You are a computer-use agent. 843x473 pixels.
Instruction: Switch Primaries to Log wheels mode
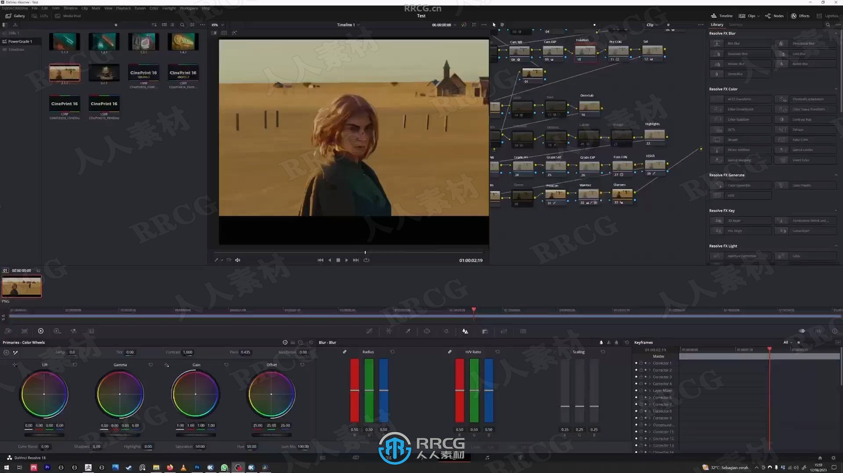click(300, 343)
